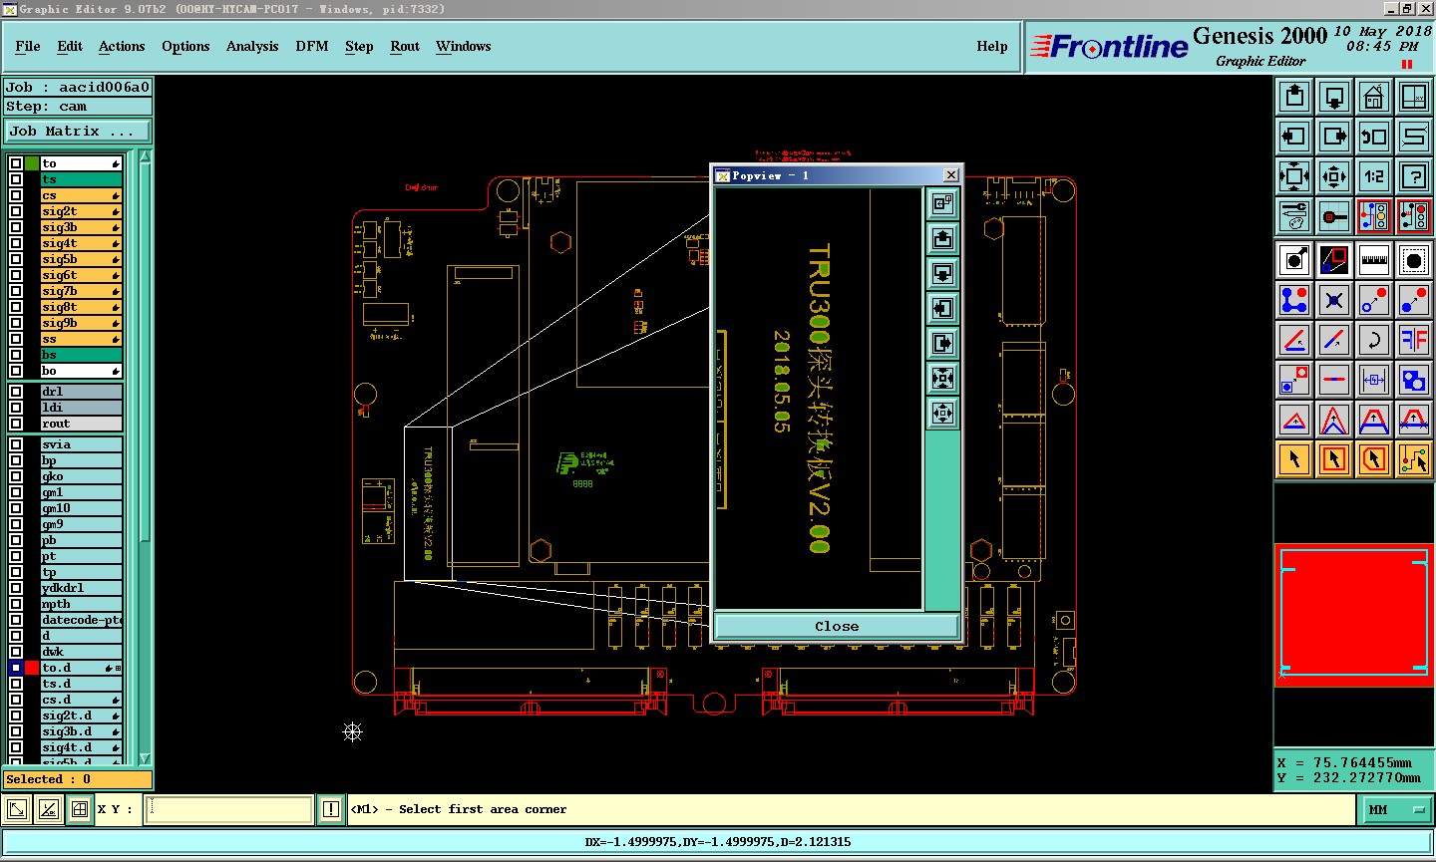Viewport: 1436px width, 862px height.
Task: Toggle the checkbox for layer ss
Action: coord(16,339)
